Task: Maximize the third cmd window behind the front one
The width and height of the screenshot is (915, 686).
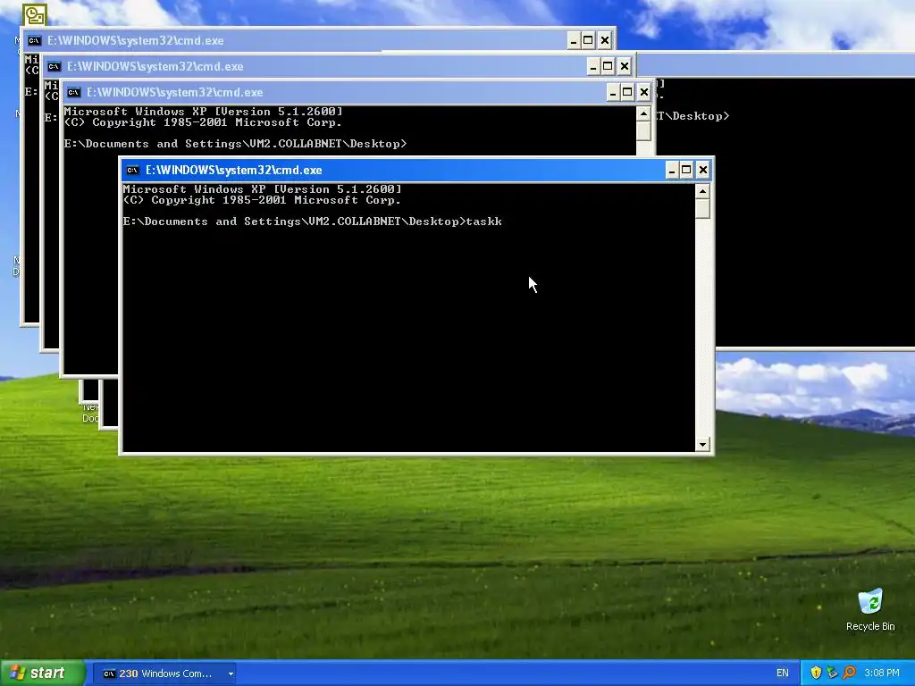Action: (627, 92)
